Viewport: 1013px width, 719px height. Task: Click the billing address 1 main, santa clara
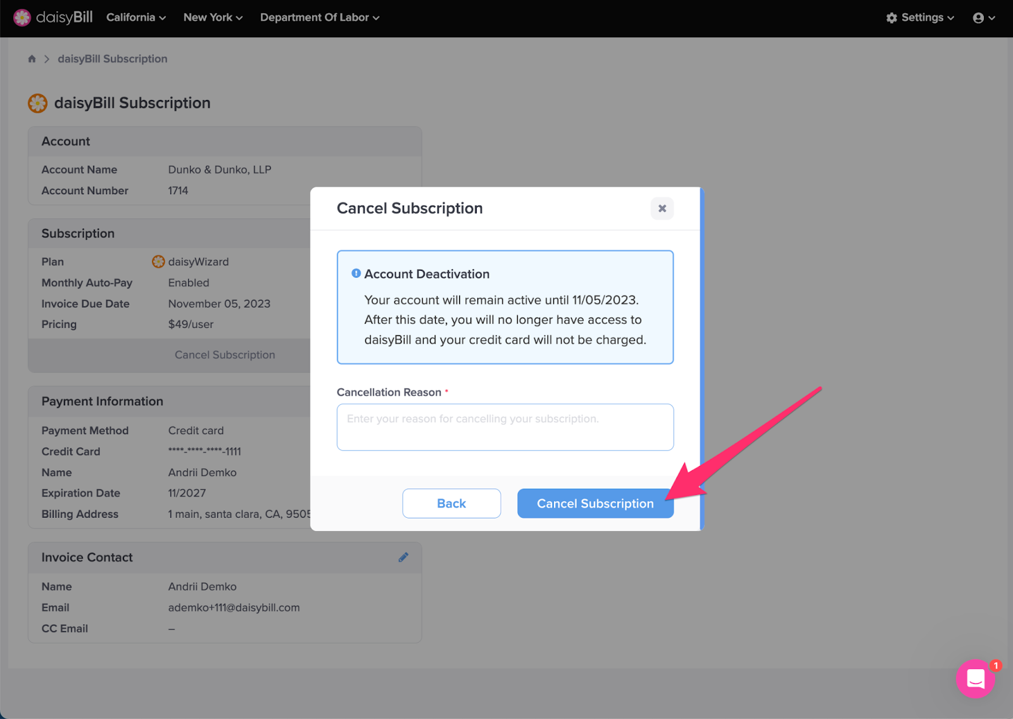[239, 514]
